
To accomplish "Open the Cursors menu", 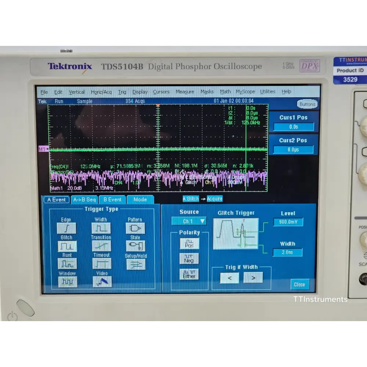I will pyautogui.click(x=161, y=92).
